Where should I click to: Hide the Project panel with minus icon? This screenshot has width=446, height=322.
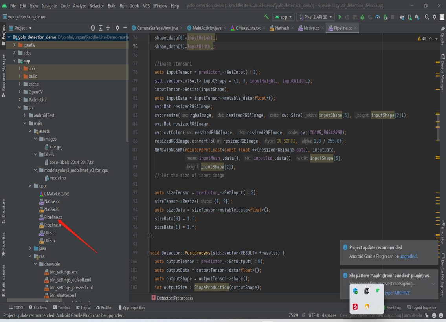(x=125, y=28)
